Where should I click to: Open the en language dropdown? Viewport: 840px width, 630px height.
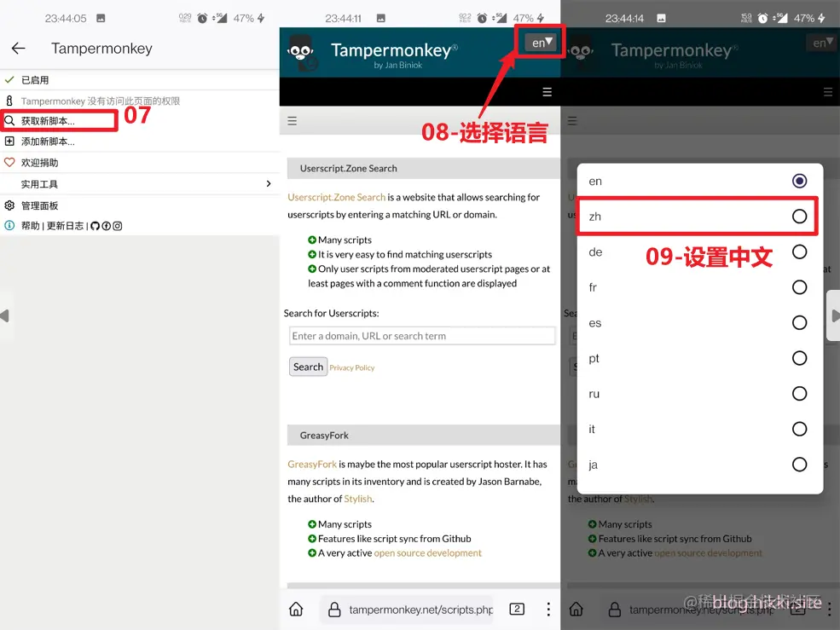[x=540, y=41]
